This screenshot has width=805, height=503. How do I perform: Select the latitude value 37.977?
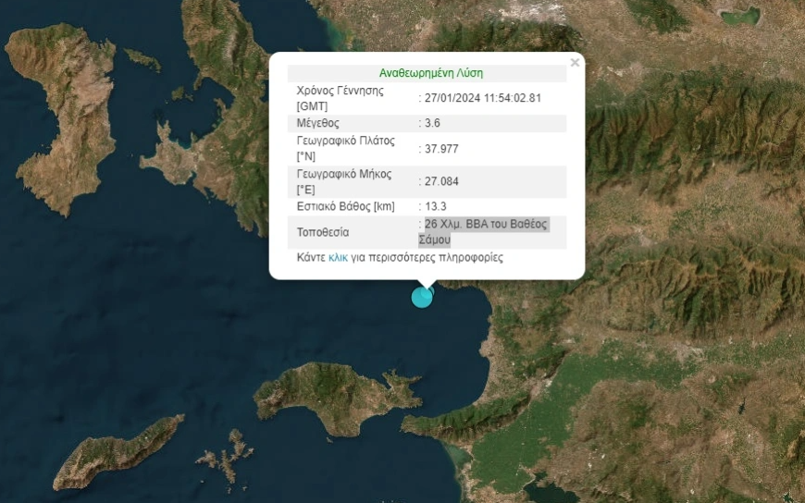coord(441,149)
